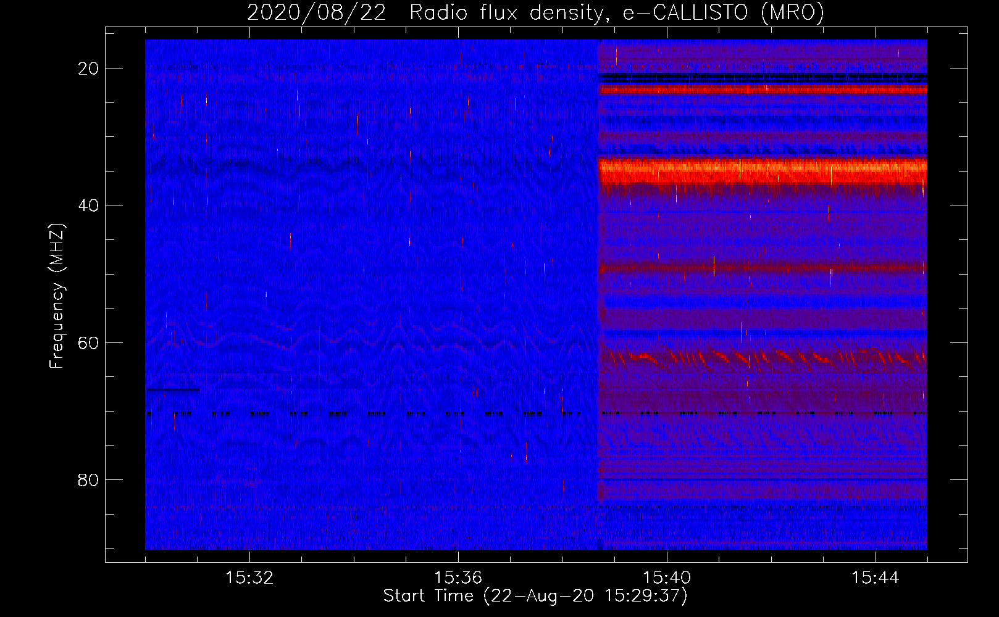The width and height of the screenshot is (999, 617).
Task: Click the "20" frequency tick label
Action: tap(89, 68)
